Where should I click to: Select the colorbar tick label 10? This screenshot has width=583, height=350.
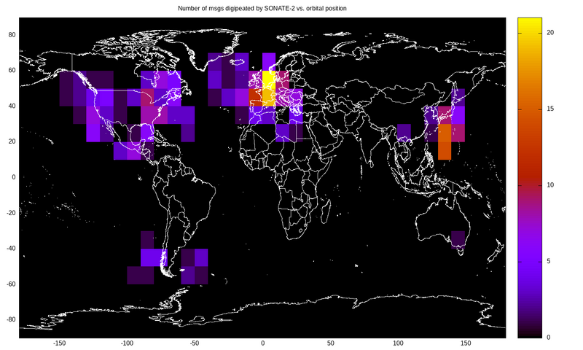click(x=551, y=185)
